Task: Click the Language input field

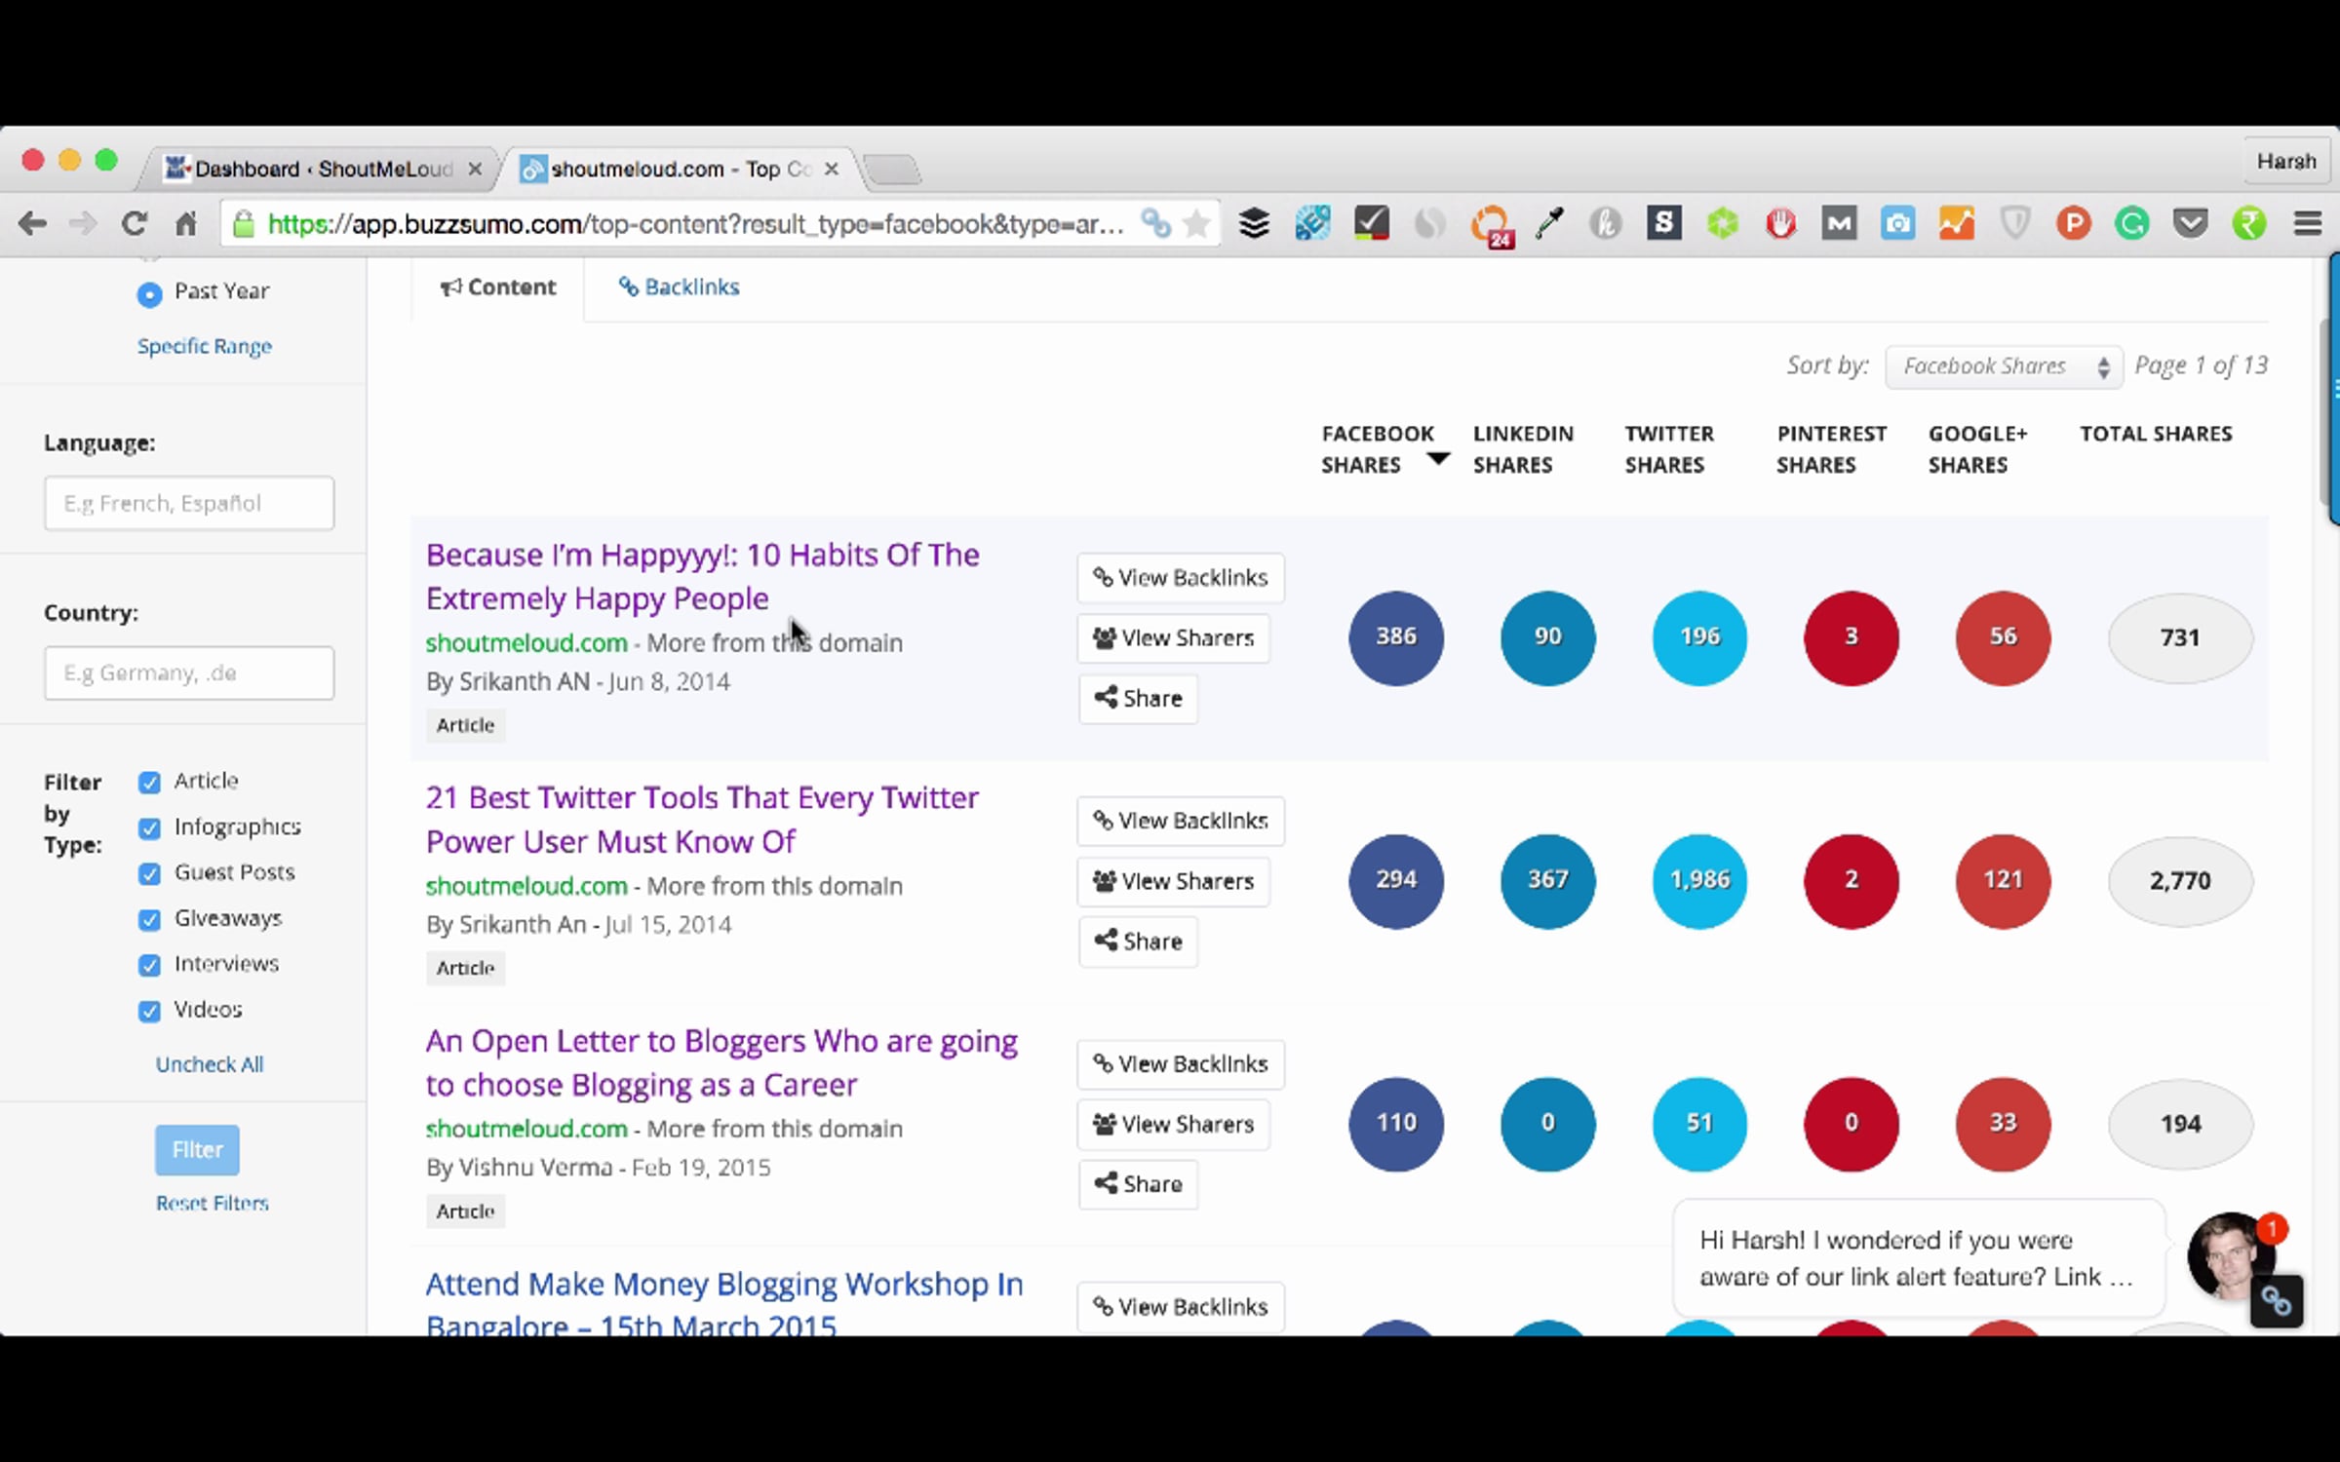Action: (x=189, y=503)
